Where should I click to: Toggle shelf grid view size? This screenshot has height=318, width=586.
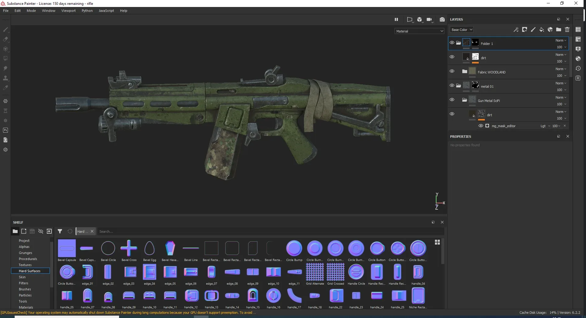(x=437, y=242)
